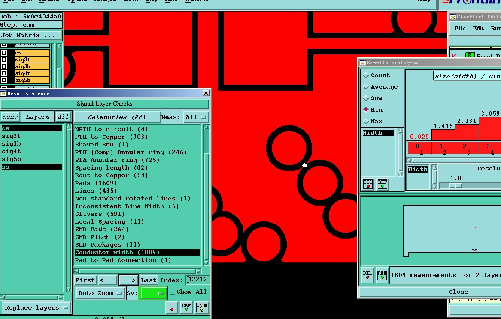Select PTH to Copper (903) category
Image resolution: width=501 pixels, height=319 pixels.
click(x=137, y=137)
